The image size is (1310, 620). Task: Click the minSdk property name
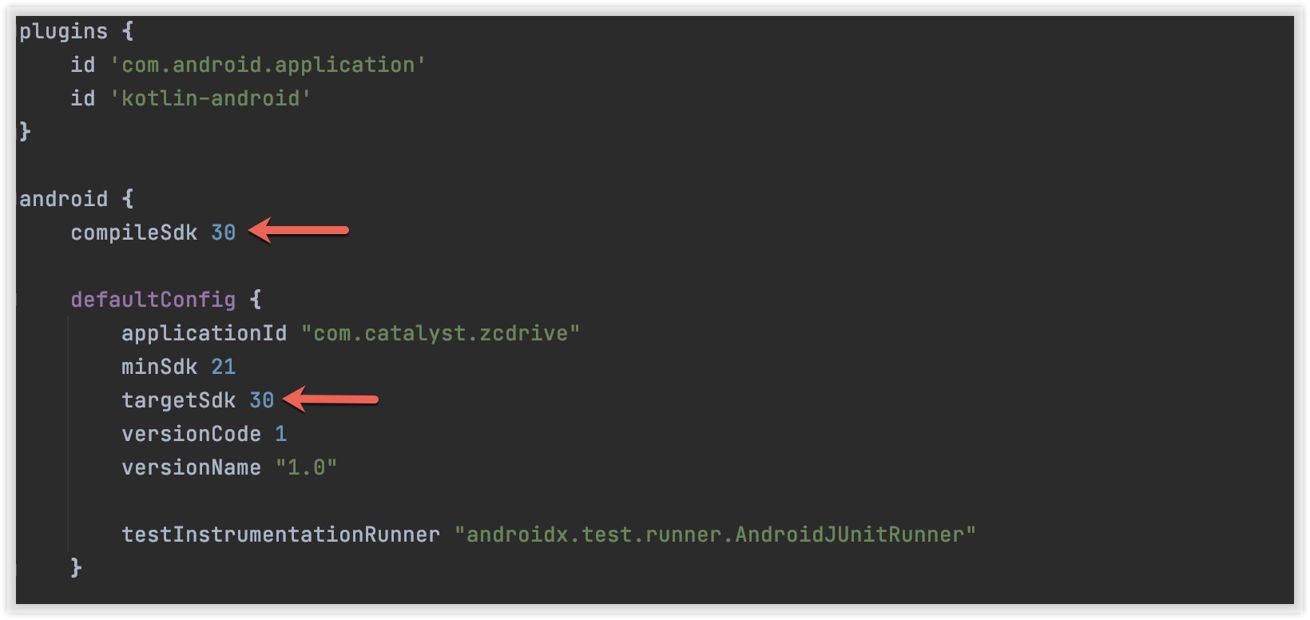159,367
